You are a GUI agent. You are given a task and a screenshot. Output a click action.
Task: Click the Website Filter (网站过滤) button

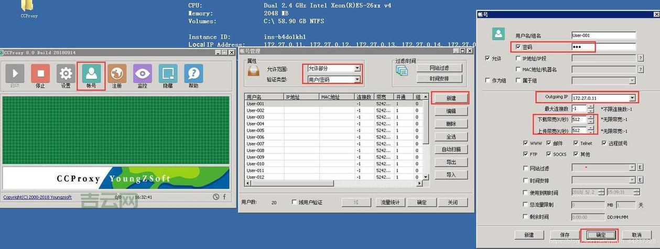pyautogui.click(x=439, y=68)
